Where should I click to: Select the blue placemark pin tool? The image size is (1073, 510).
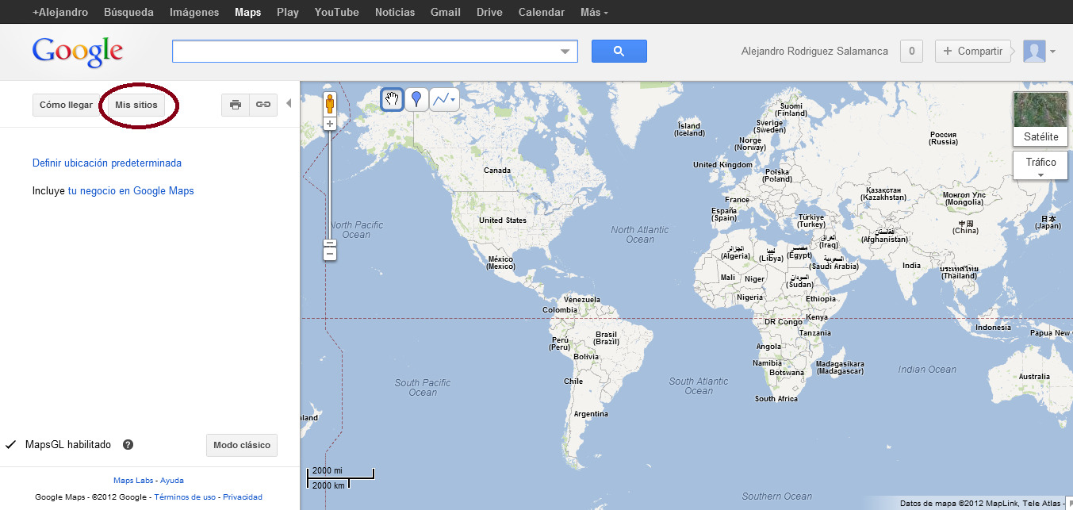pos(416,98)
